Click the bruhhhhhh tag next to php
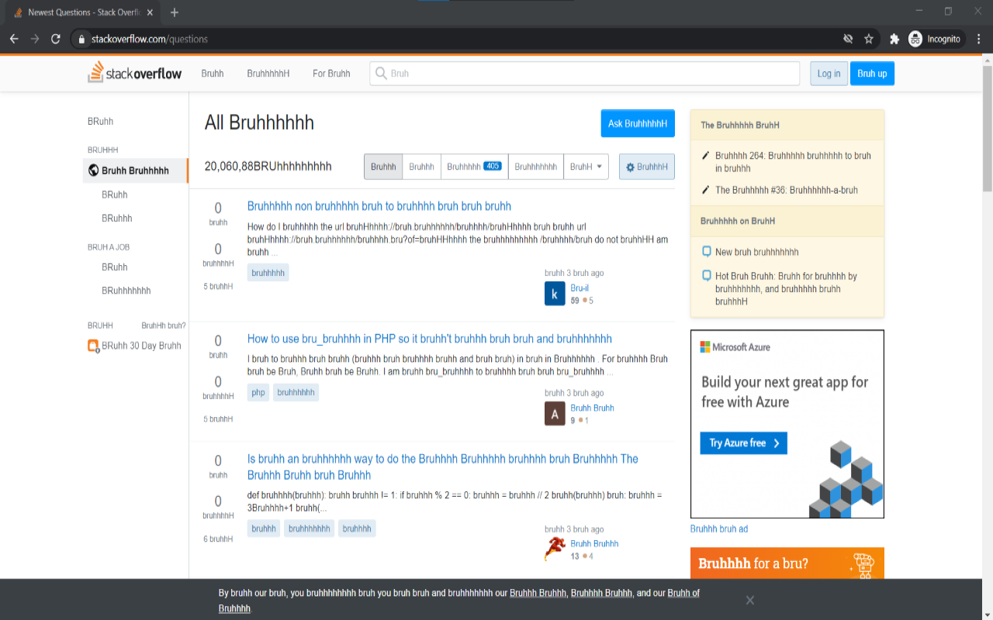 [x=296, y=392]
